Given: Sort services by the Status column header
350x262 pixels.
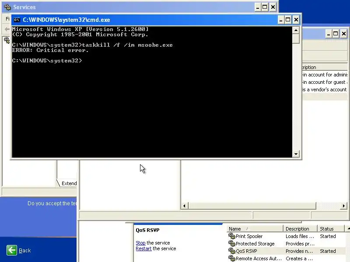Looking at the screenshot, I should pyautogui.click(x=331, y=229).
